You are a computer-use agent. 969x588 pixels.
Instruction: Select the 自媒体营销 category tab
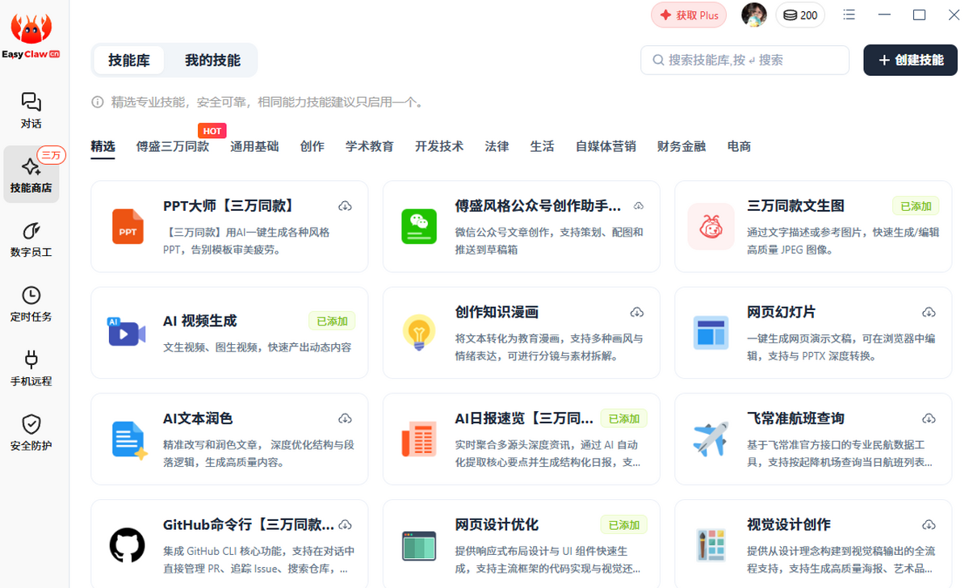point(606,146)
